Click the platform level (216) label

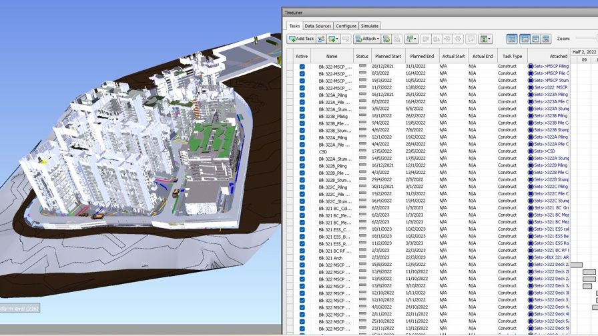pos(19,309)
